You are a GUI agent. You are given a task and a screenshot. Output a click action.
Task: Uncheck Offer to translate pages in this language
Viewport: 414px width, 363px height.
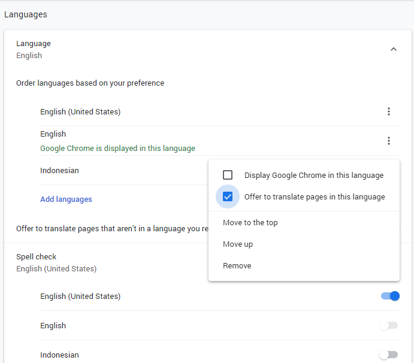(x=228, y=196)
